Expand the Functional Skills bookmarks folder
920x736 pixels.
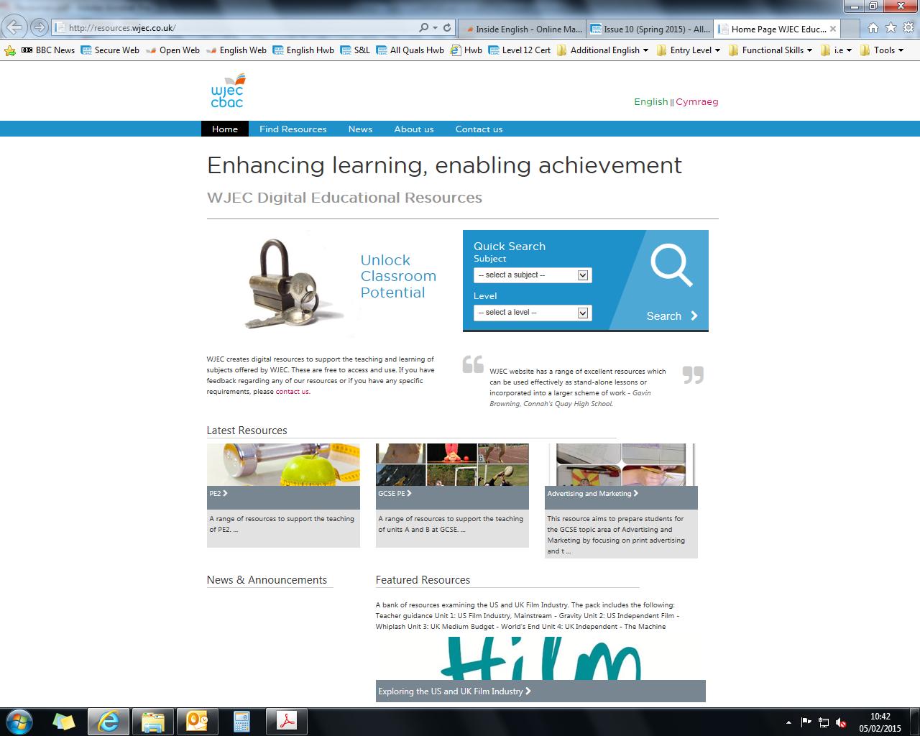[770, 50]
